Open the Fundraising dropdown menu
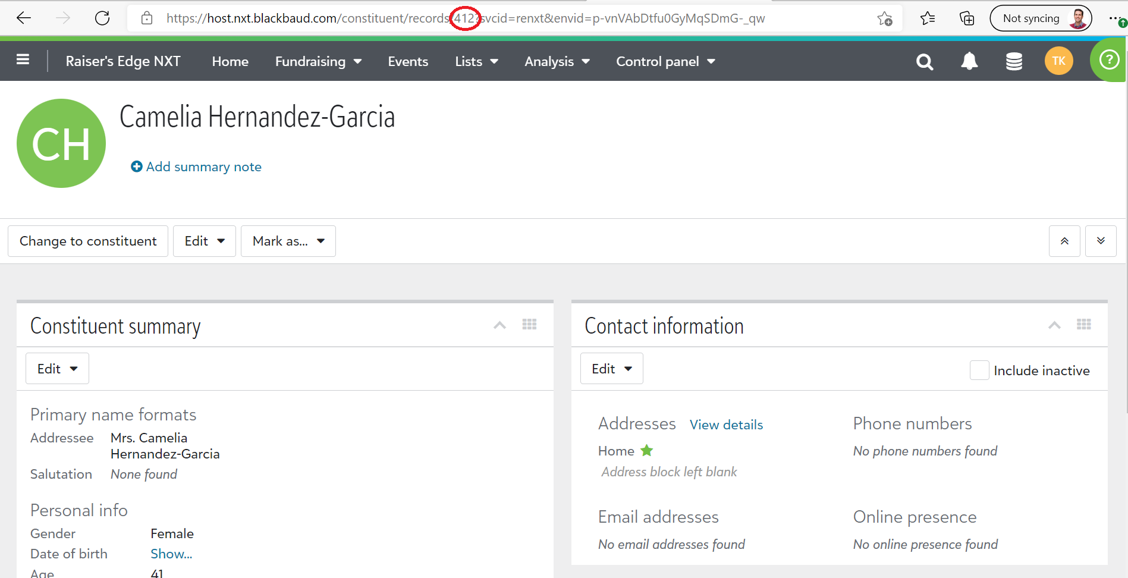 click(318, 61)
